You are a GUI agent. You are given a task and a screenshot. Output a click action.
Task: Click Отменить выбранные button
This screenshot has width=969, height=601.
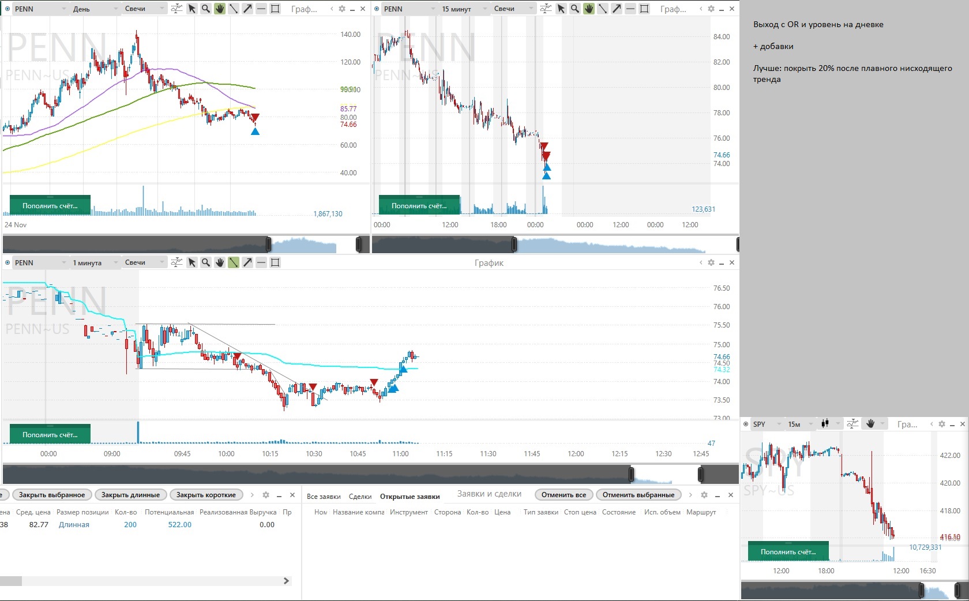[639, 495]
